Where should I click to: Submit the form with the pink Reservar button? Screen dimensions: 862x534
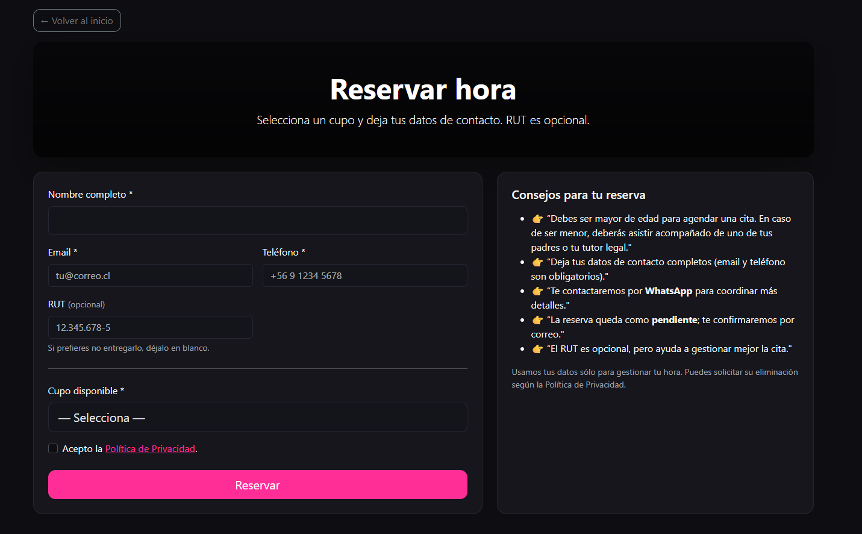pyautogui.click(x=257, y=485)
